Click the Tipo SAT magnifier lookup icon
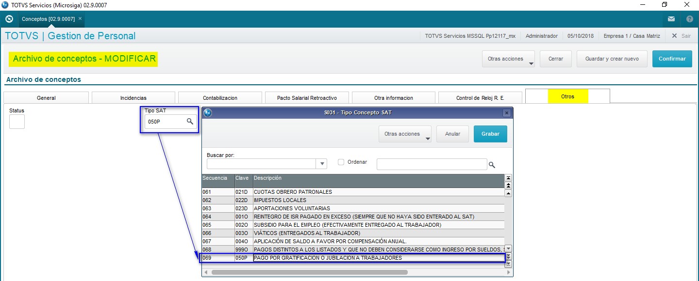 pyautogui.click(x=190, y=122)
